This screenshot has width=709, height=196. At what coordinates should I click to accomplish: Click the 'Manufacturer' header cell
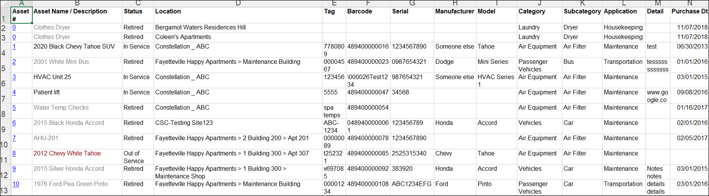454,12
